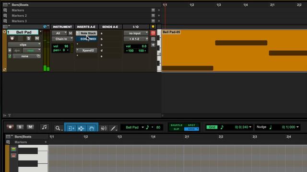Screen dimensions: 307x172
Task: Arm the Bell Pad track for recording
Action: click(12, 38)
